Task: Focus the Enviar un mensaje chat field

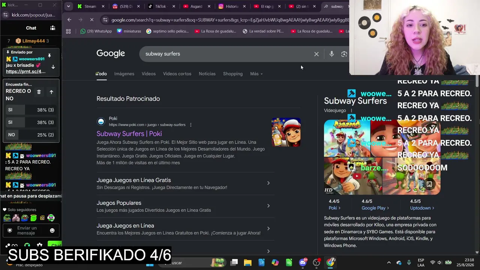Action: click(x=31, y=230)
